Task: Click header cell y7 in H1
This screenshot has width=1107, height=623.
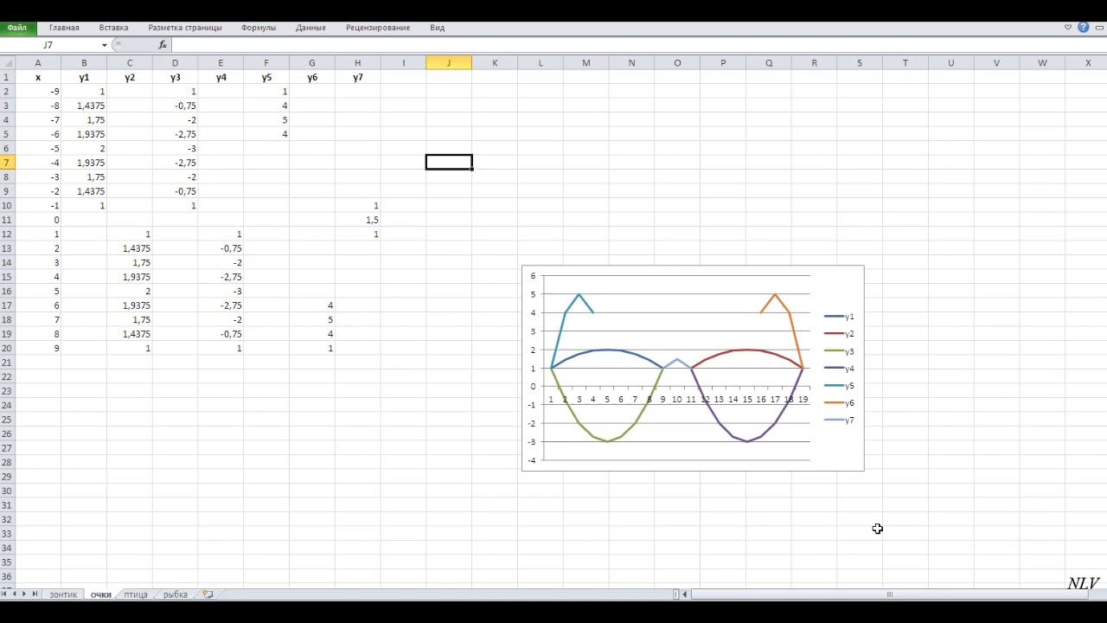Action: (358, 77)
